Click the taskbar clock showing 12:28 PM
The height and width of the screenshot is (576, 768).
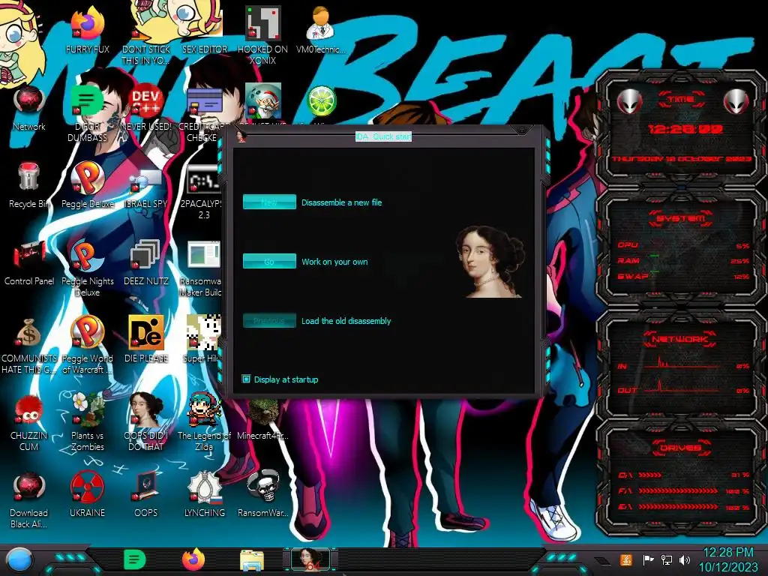pos(728,559)
